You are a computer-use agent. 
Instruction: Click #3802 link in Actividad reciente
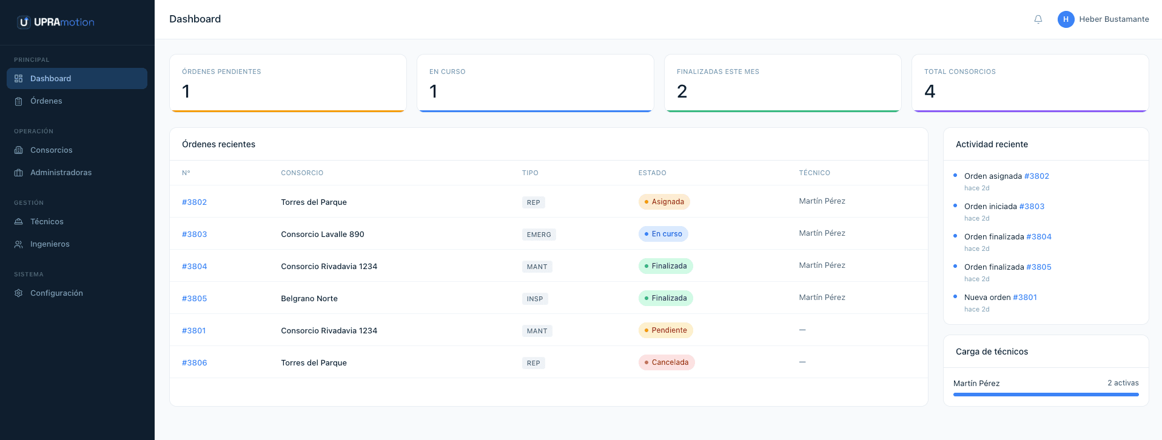click(1036, 176)
